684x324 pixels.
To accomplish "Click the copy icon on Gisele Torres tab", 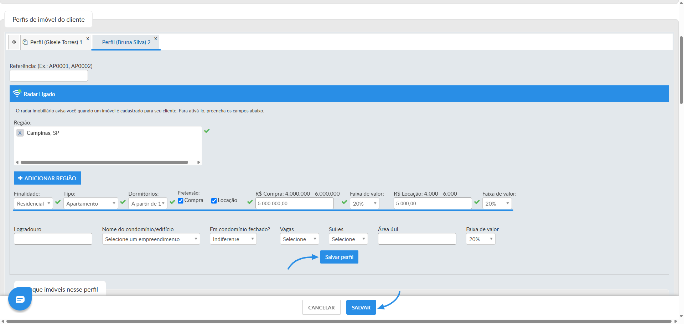I will [25, 42].
